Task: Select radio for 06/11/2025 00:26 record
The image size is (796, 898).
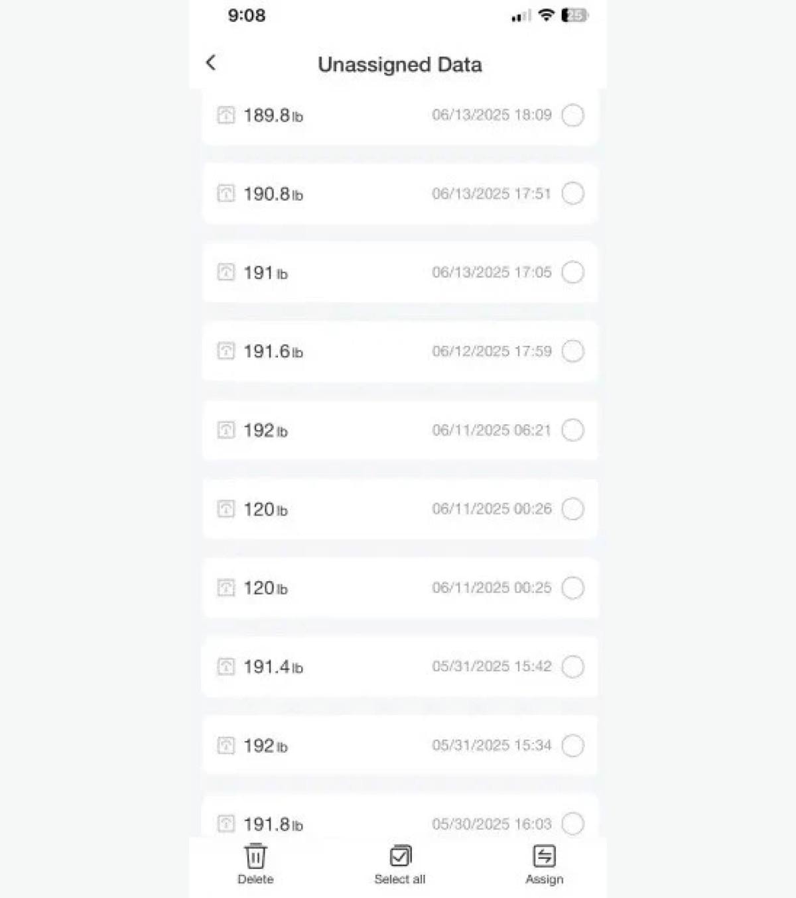Action: 572,509
